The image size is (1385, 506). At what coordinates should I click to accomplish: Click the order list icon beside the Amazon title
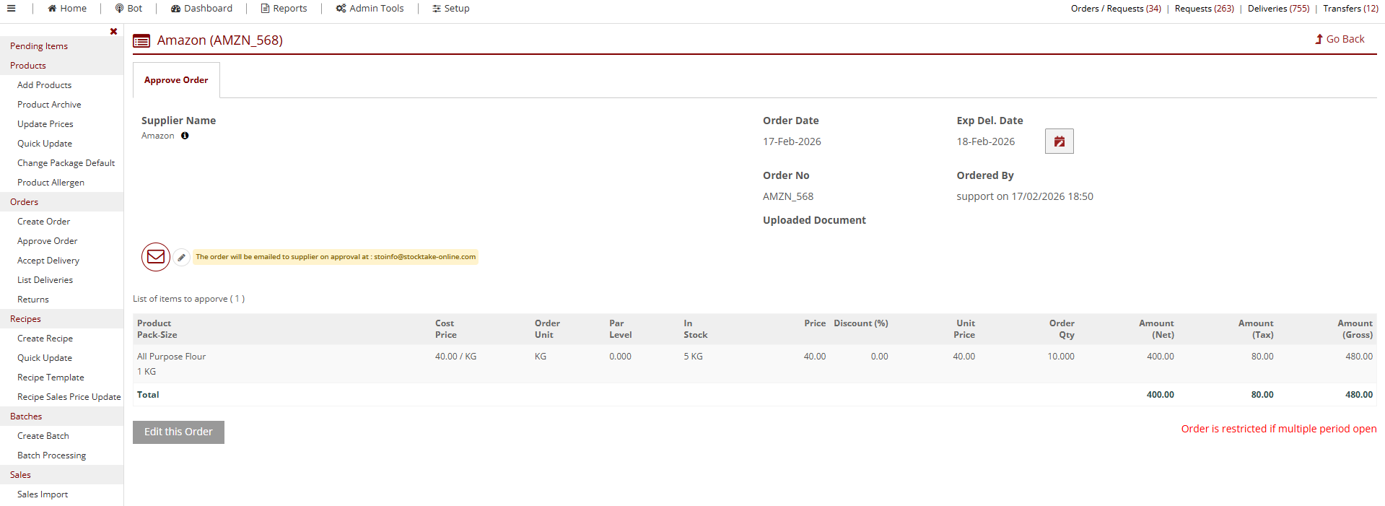pyautogui.click(x=141, y=41)
